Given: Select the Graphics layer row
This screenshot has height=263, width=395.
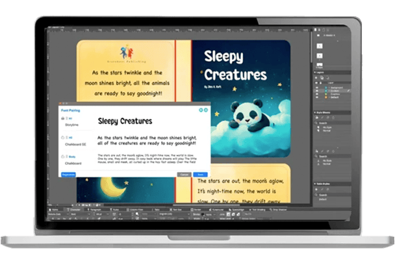Looking at the screenshot, I should point(333,94).
